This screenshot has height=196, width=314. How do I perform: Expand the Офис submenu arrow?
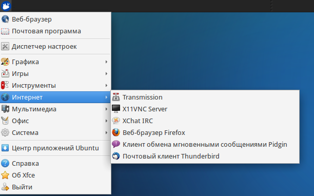coord(106,121)
